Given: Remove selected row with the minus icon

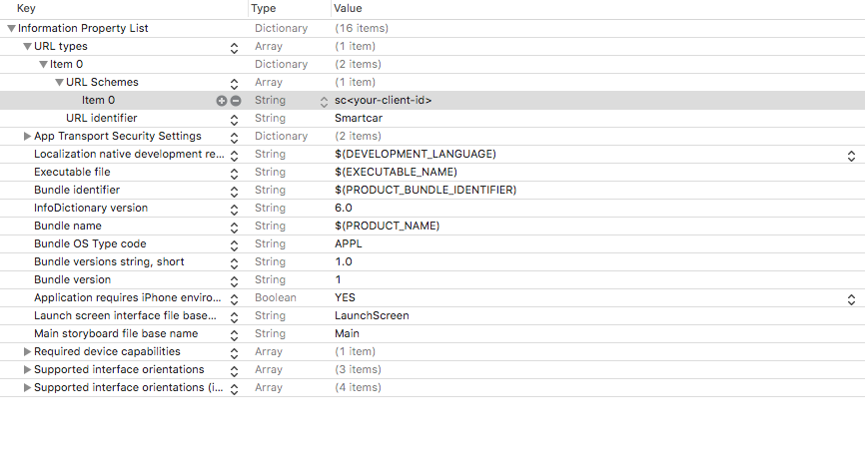Looking at the screenshot, I should (x=236, y=101).
